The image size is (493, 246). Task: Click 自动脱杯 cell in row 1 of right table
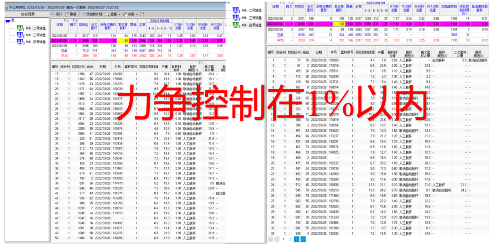(438, 60)
